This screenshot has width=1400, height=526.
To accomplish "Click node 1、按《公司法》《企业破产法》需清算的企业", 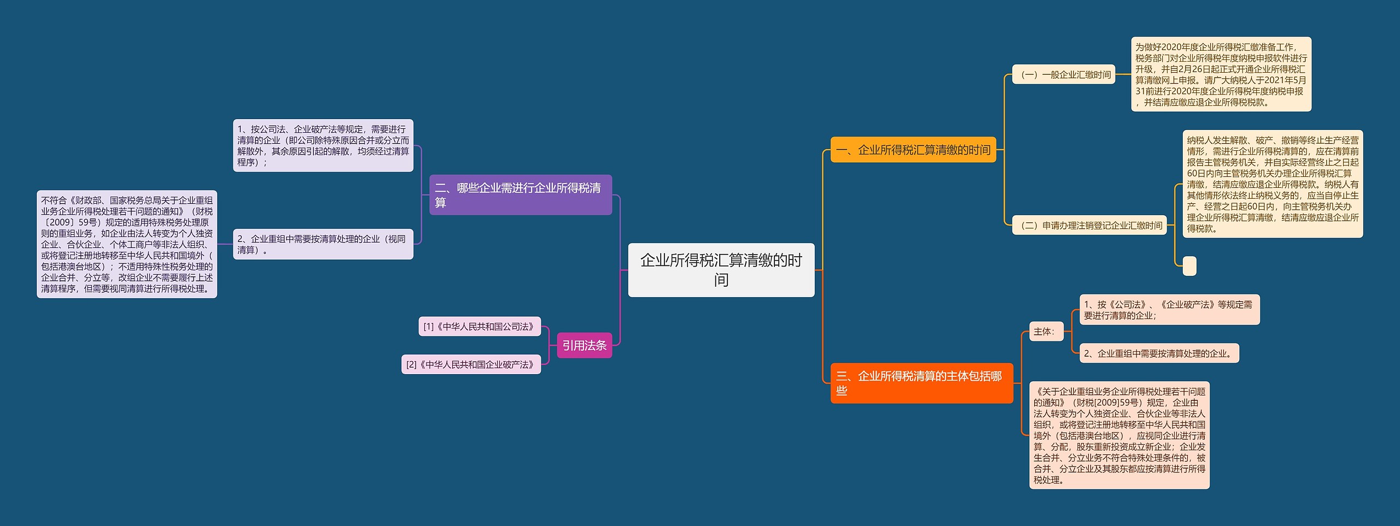I will (x=1169, y=310).
